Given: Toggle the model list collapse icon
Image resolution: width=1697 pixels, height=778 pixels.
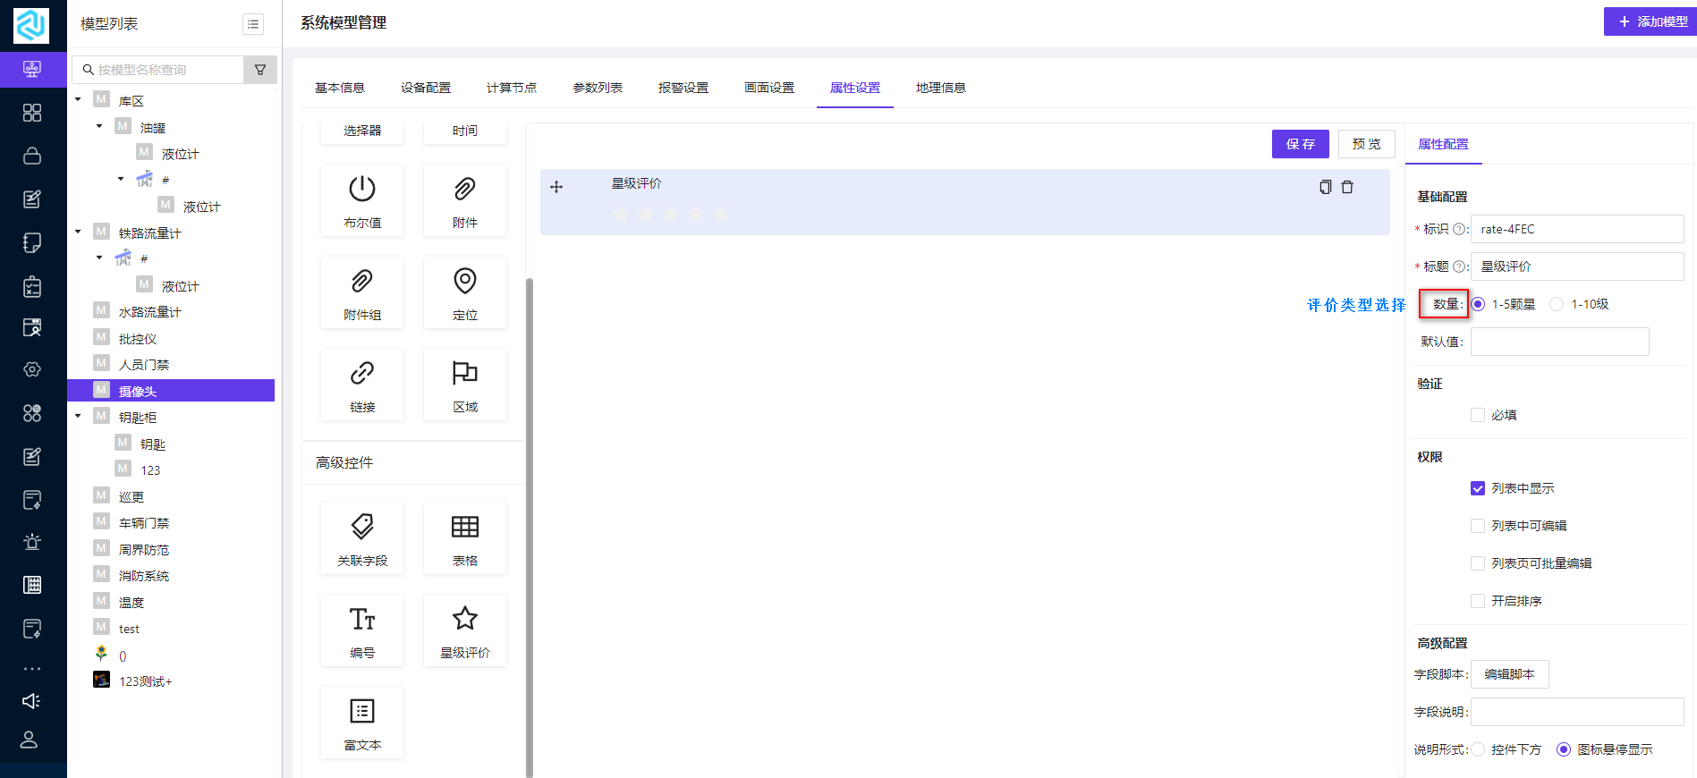Looking at the screenshot, I should [x=253, y=24].
